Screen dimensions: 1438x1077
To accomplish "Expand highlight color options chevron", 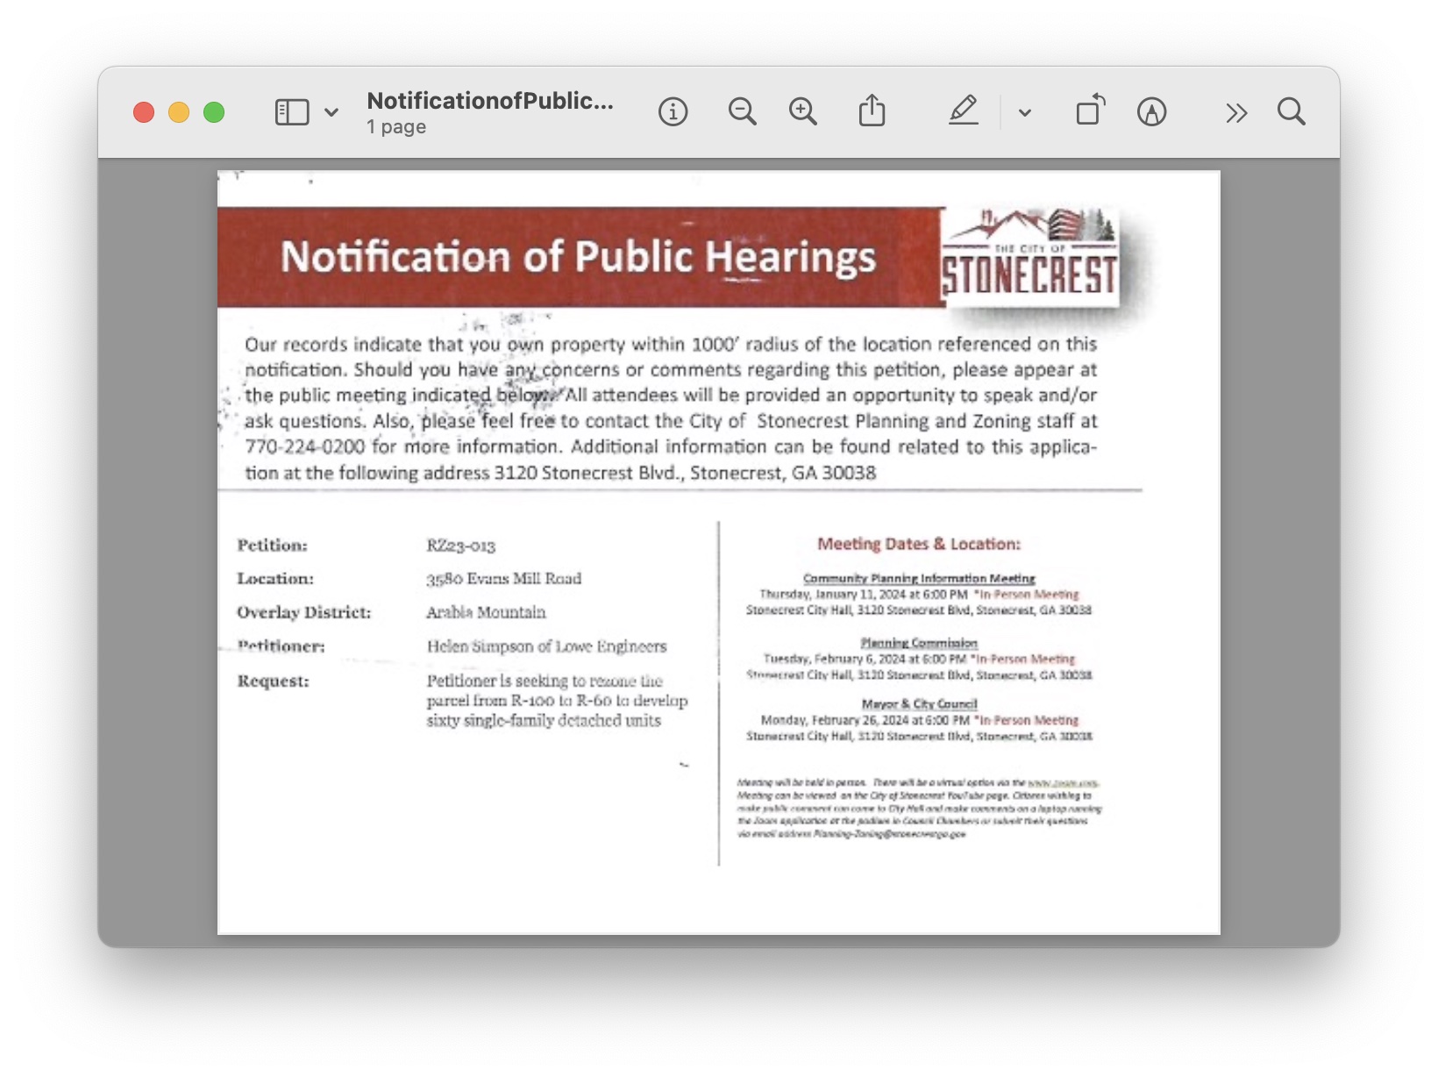I will 1024,112.
